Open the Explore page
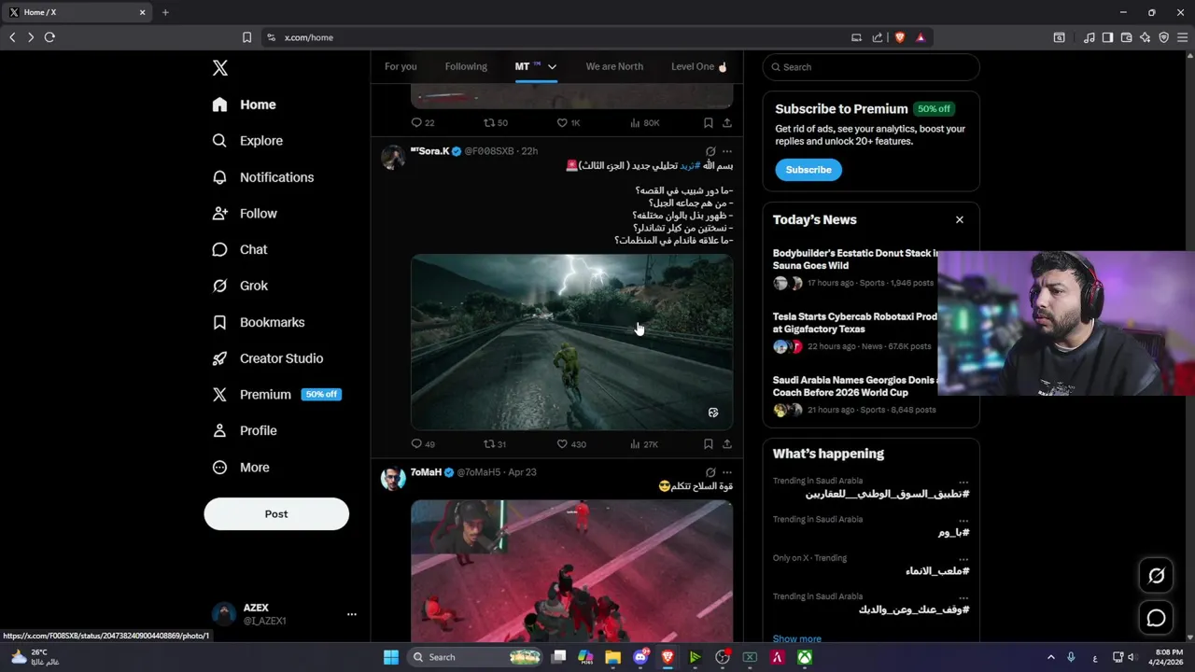1195x672 pixels. pyautogui.click(x=247, y=141)
